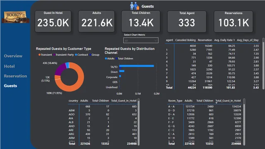Click the 169K (71.95%) donut label
The width and height of the screenshot is (265, 149).
pos(54,93)
